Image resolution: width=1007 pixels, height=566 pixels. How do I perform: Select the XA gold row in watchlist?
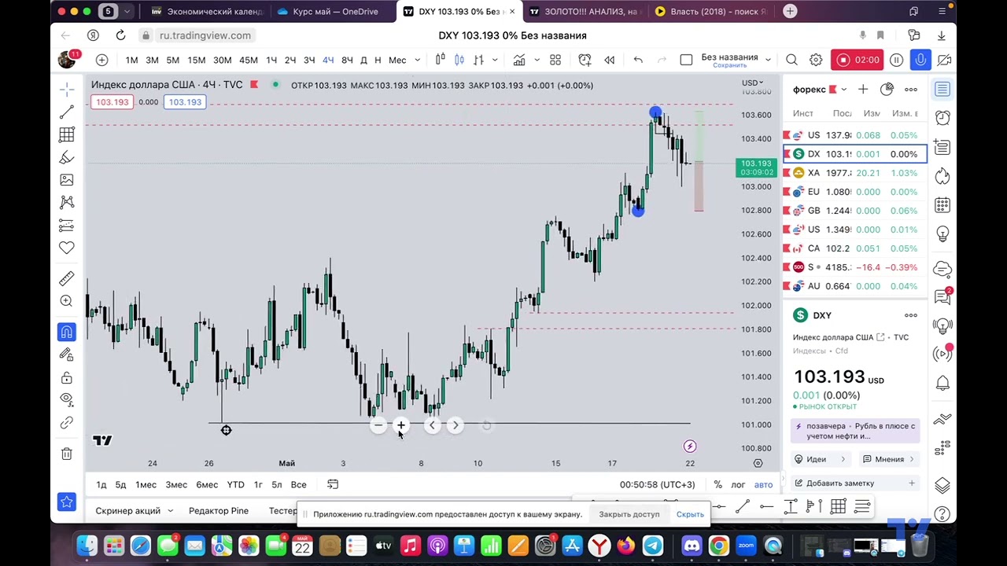click(x=855, y=173)
